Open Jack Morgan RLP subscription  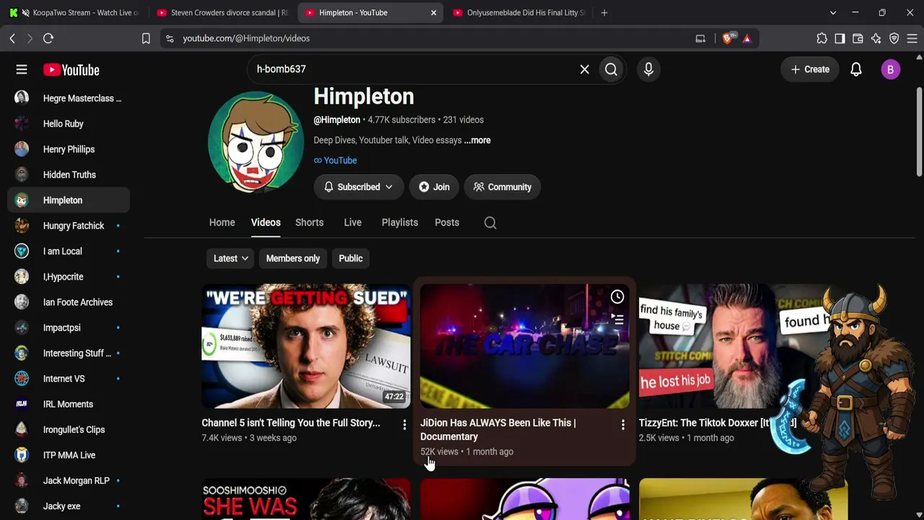(69, 481)
